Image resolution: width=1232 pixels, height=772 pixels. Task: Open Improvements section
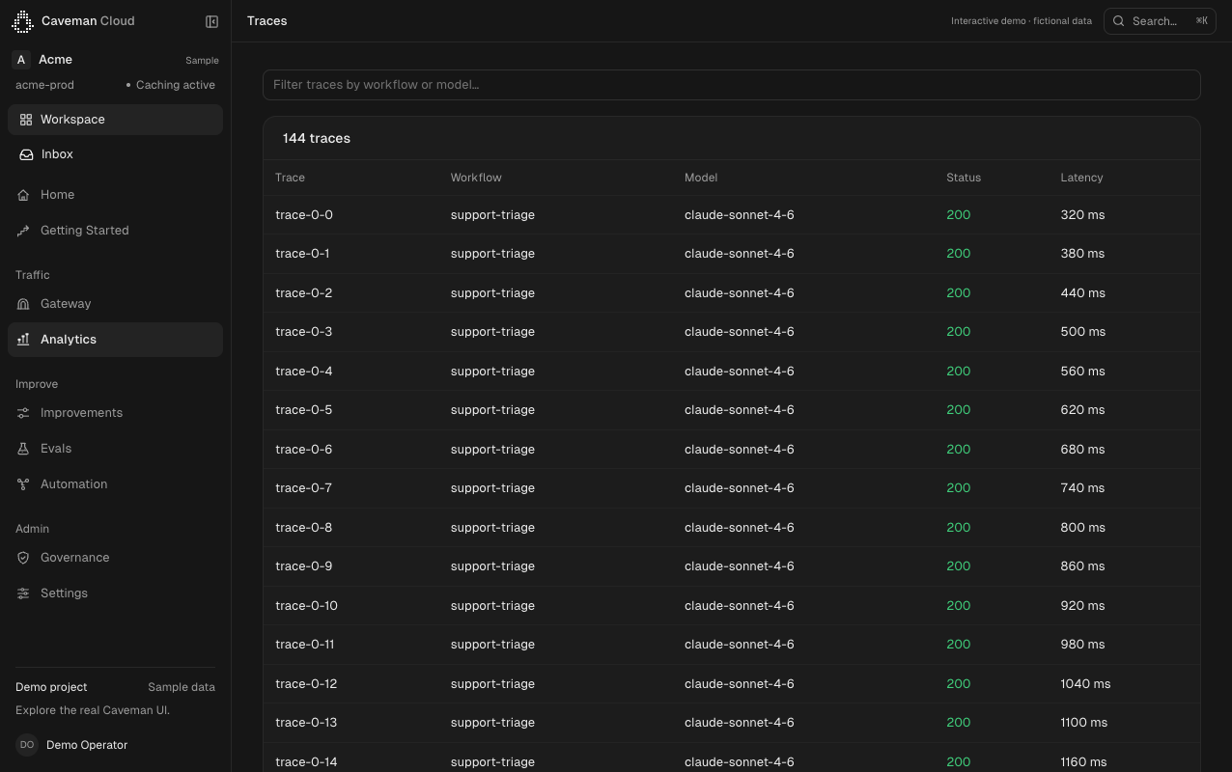coord(115,413)
